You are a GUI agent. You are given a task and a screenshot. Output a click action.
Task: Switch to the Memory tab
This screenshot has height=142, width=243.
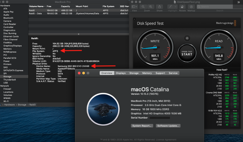click(x=147, y=73)
